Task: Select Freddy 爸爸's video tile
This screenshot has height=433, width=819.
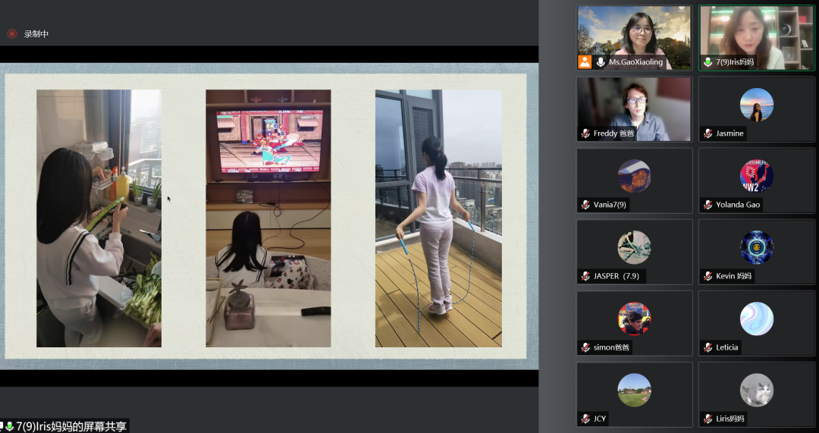Action: (x=634, y=109)
